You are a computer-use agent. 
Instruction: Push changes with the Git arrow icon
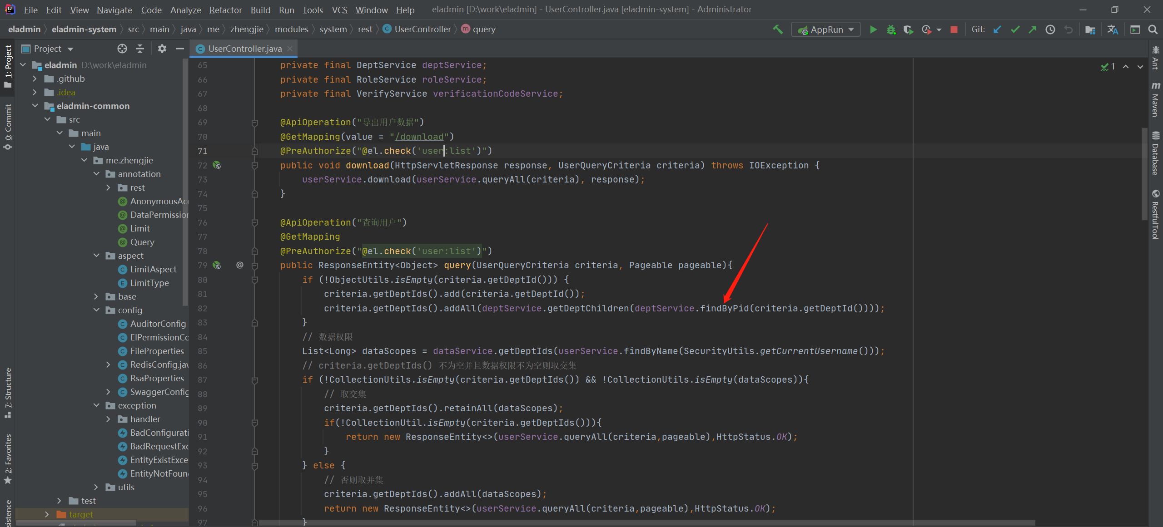pyautogui.click(x=1033, y=29)
